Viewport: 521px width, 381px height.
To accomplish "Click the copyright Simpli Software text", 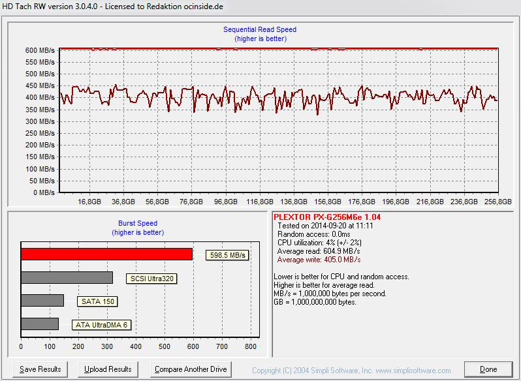I will click(351, 371).
